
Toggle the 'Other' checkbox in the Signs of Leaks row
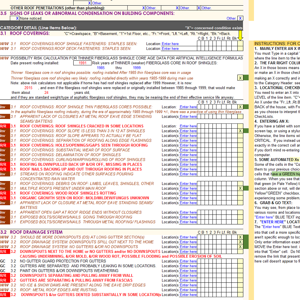pos(240,18)
